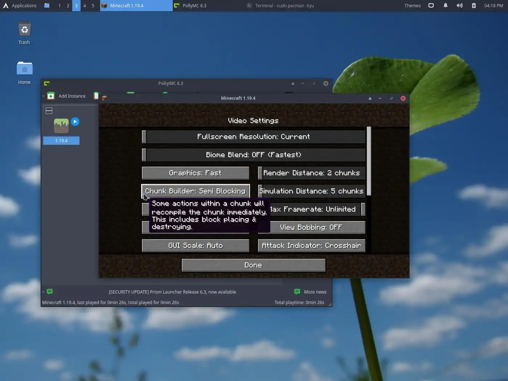Image resolution: width=508 pixels, height=381 pixels.
Task: Open the battery power icon
Action: [x=474, y=5]
